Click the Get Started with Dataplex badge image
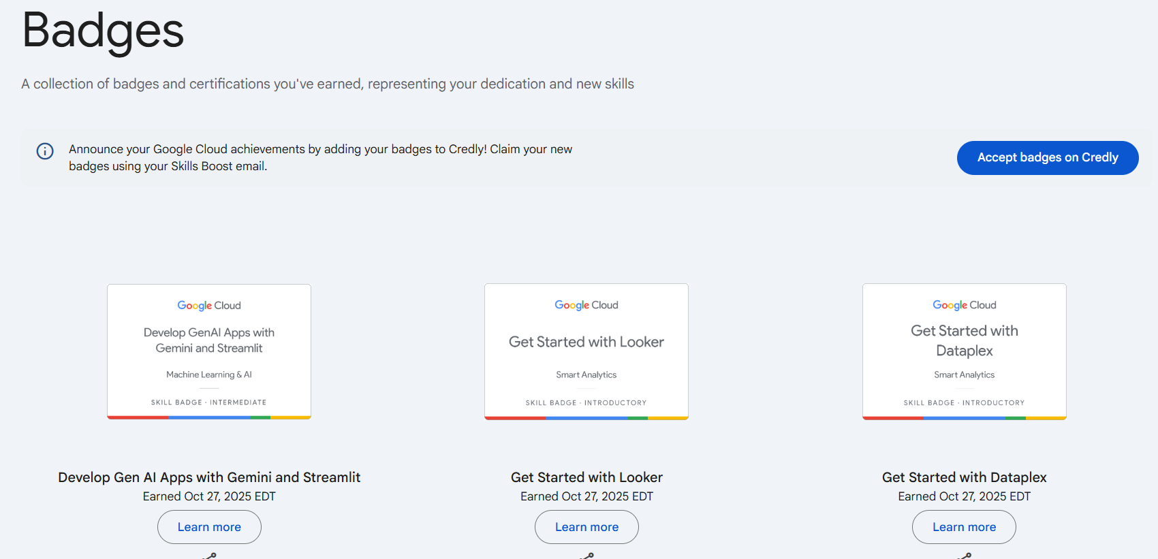1158x559 pixels. pos(964,351)
